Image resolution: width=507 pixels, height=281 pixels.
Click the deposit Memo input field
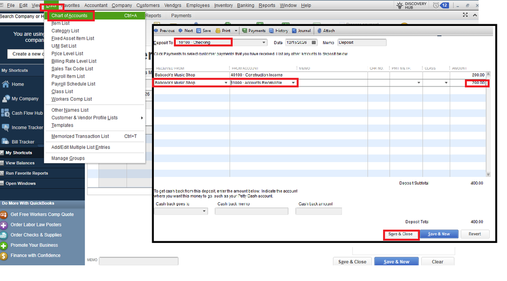point(362,42)
